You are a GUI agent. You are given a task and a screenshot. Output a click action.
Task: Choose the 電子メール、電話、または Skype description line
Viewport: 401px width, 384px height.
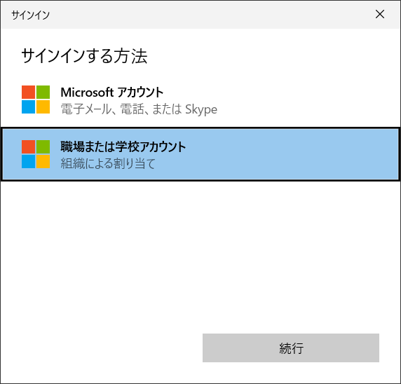(139, 109)
